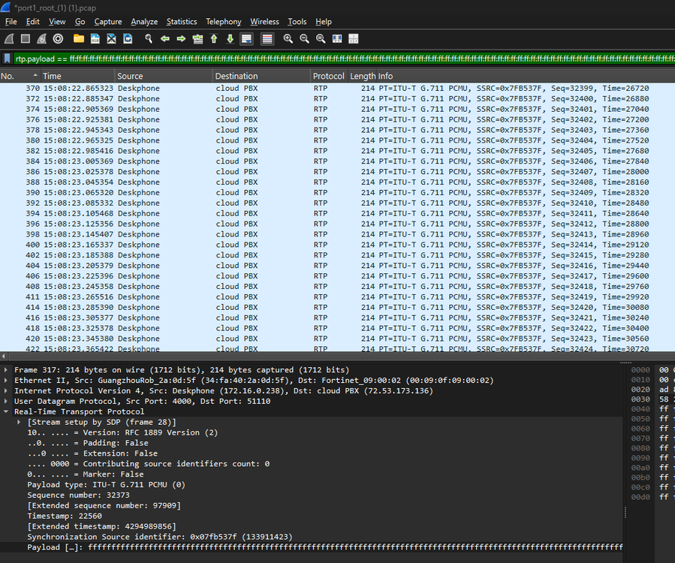This screenshot has width=675, height=563.
Task: Reload the capture file icon
Action: point(128,38)
